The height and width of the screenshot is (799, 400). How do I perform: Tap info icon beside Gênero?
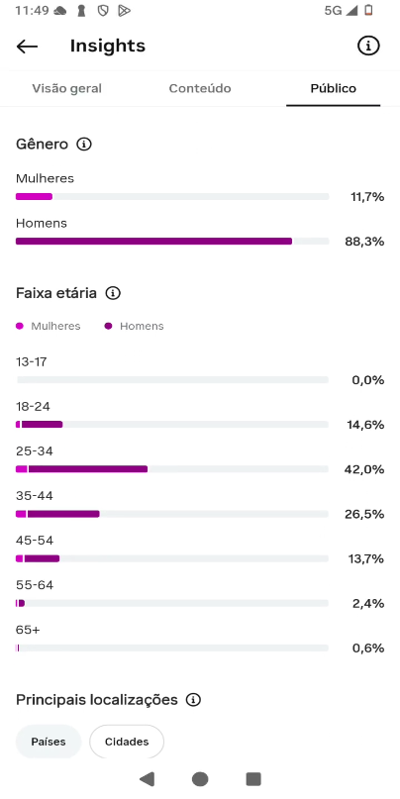point(83,145)
